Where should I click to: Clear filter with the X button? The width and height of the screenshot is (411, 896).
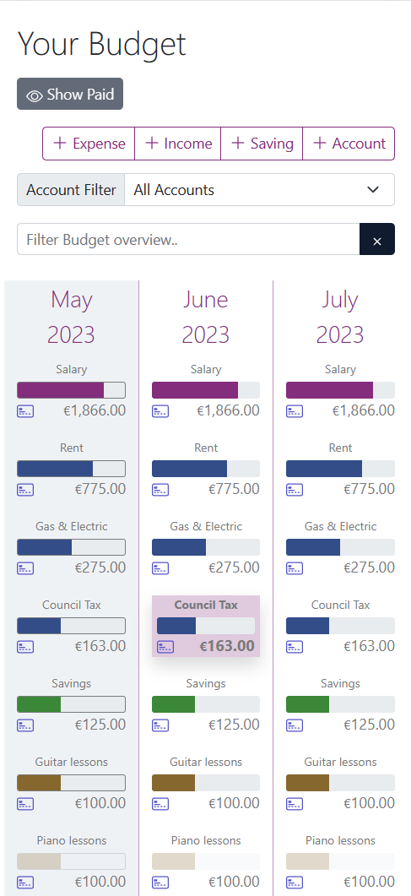(x=376, y=240)
